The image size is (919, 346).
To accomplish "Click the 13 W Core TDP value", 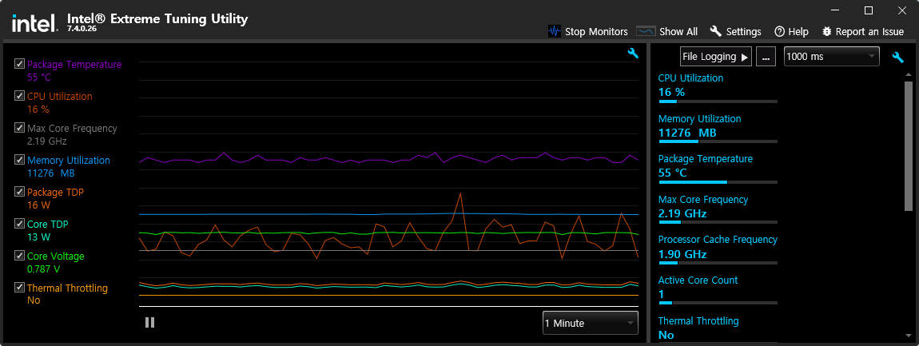I will 38,237.
